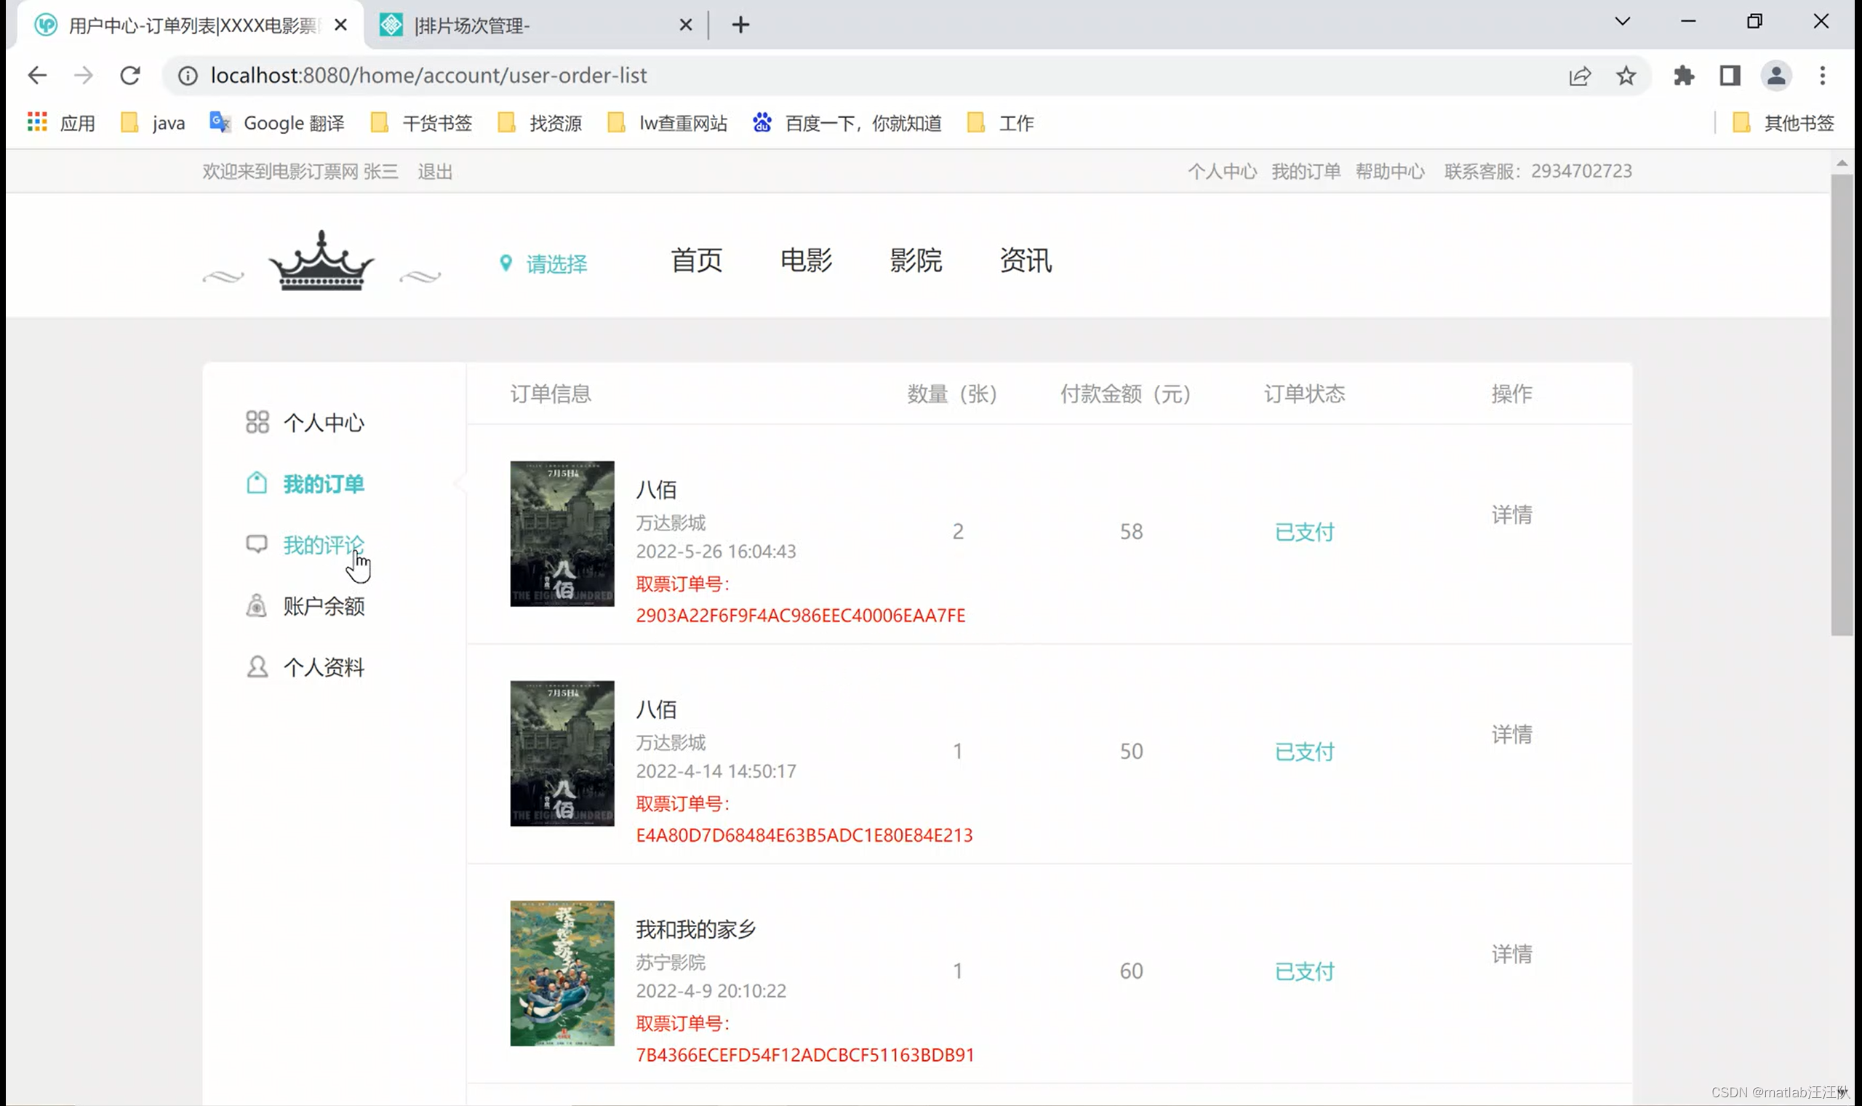Bookmark this page with star icon
This screenshot has width=1862, height=1106.
(x=1626, y=75)
